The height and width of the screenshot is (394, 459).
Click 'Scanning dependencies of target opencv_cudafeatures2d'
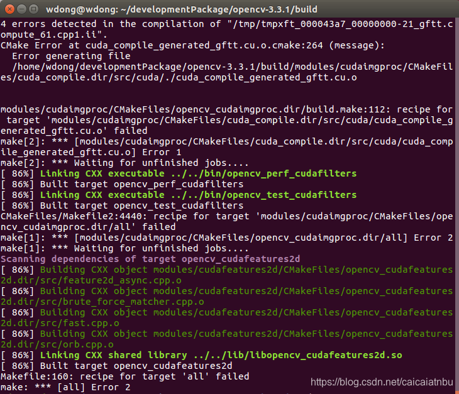pyautogui.click(x=150, y=259)
